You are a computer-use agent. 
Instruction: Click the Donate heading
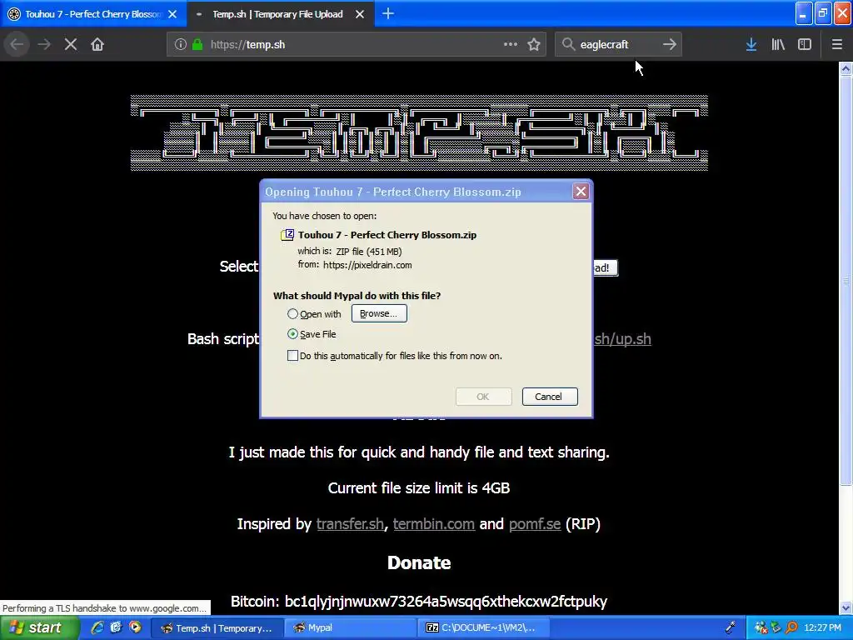419,562
